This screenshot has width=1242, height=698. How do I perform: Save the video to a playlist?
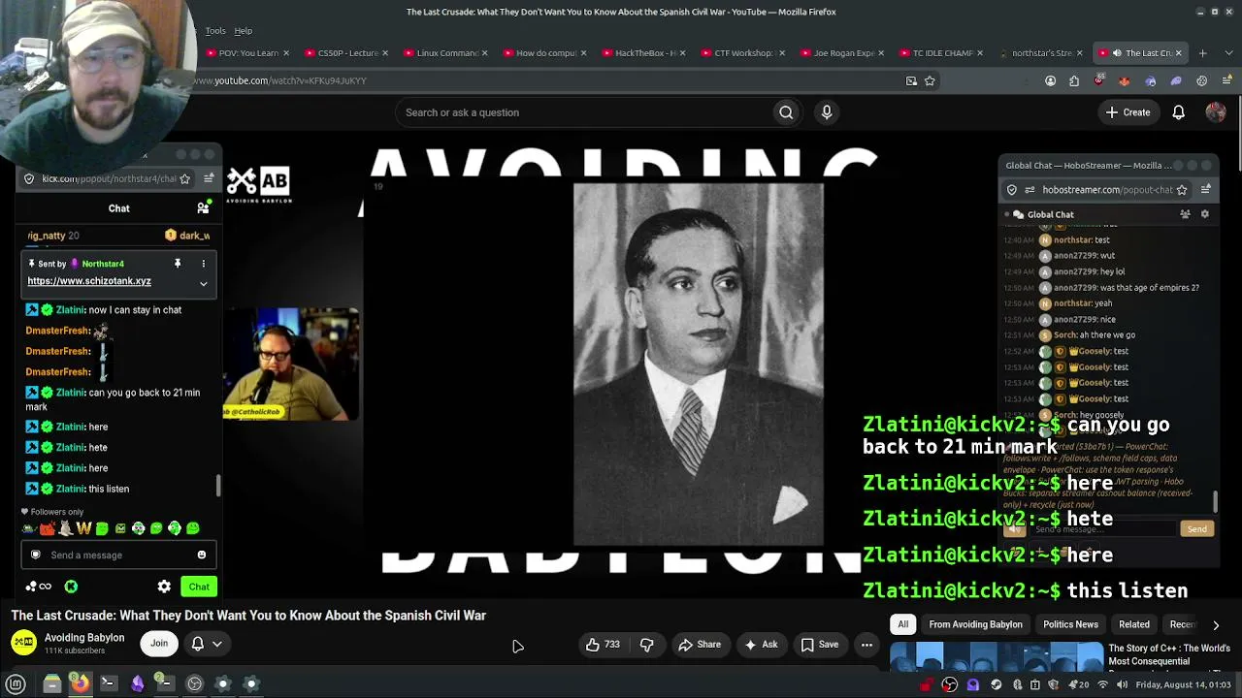[820, 645]
